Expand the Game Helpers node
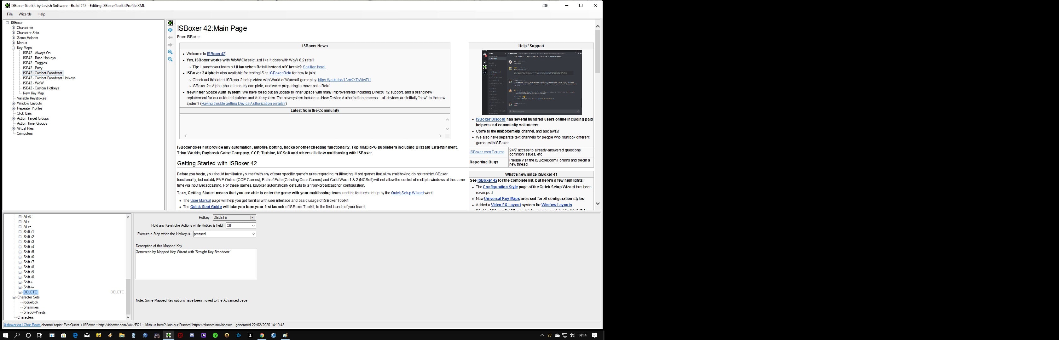This screenshot has height=340, width=1059. [x=14, y=38]
